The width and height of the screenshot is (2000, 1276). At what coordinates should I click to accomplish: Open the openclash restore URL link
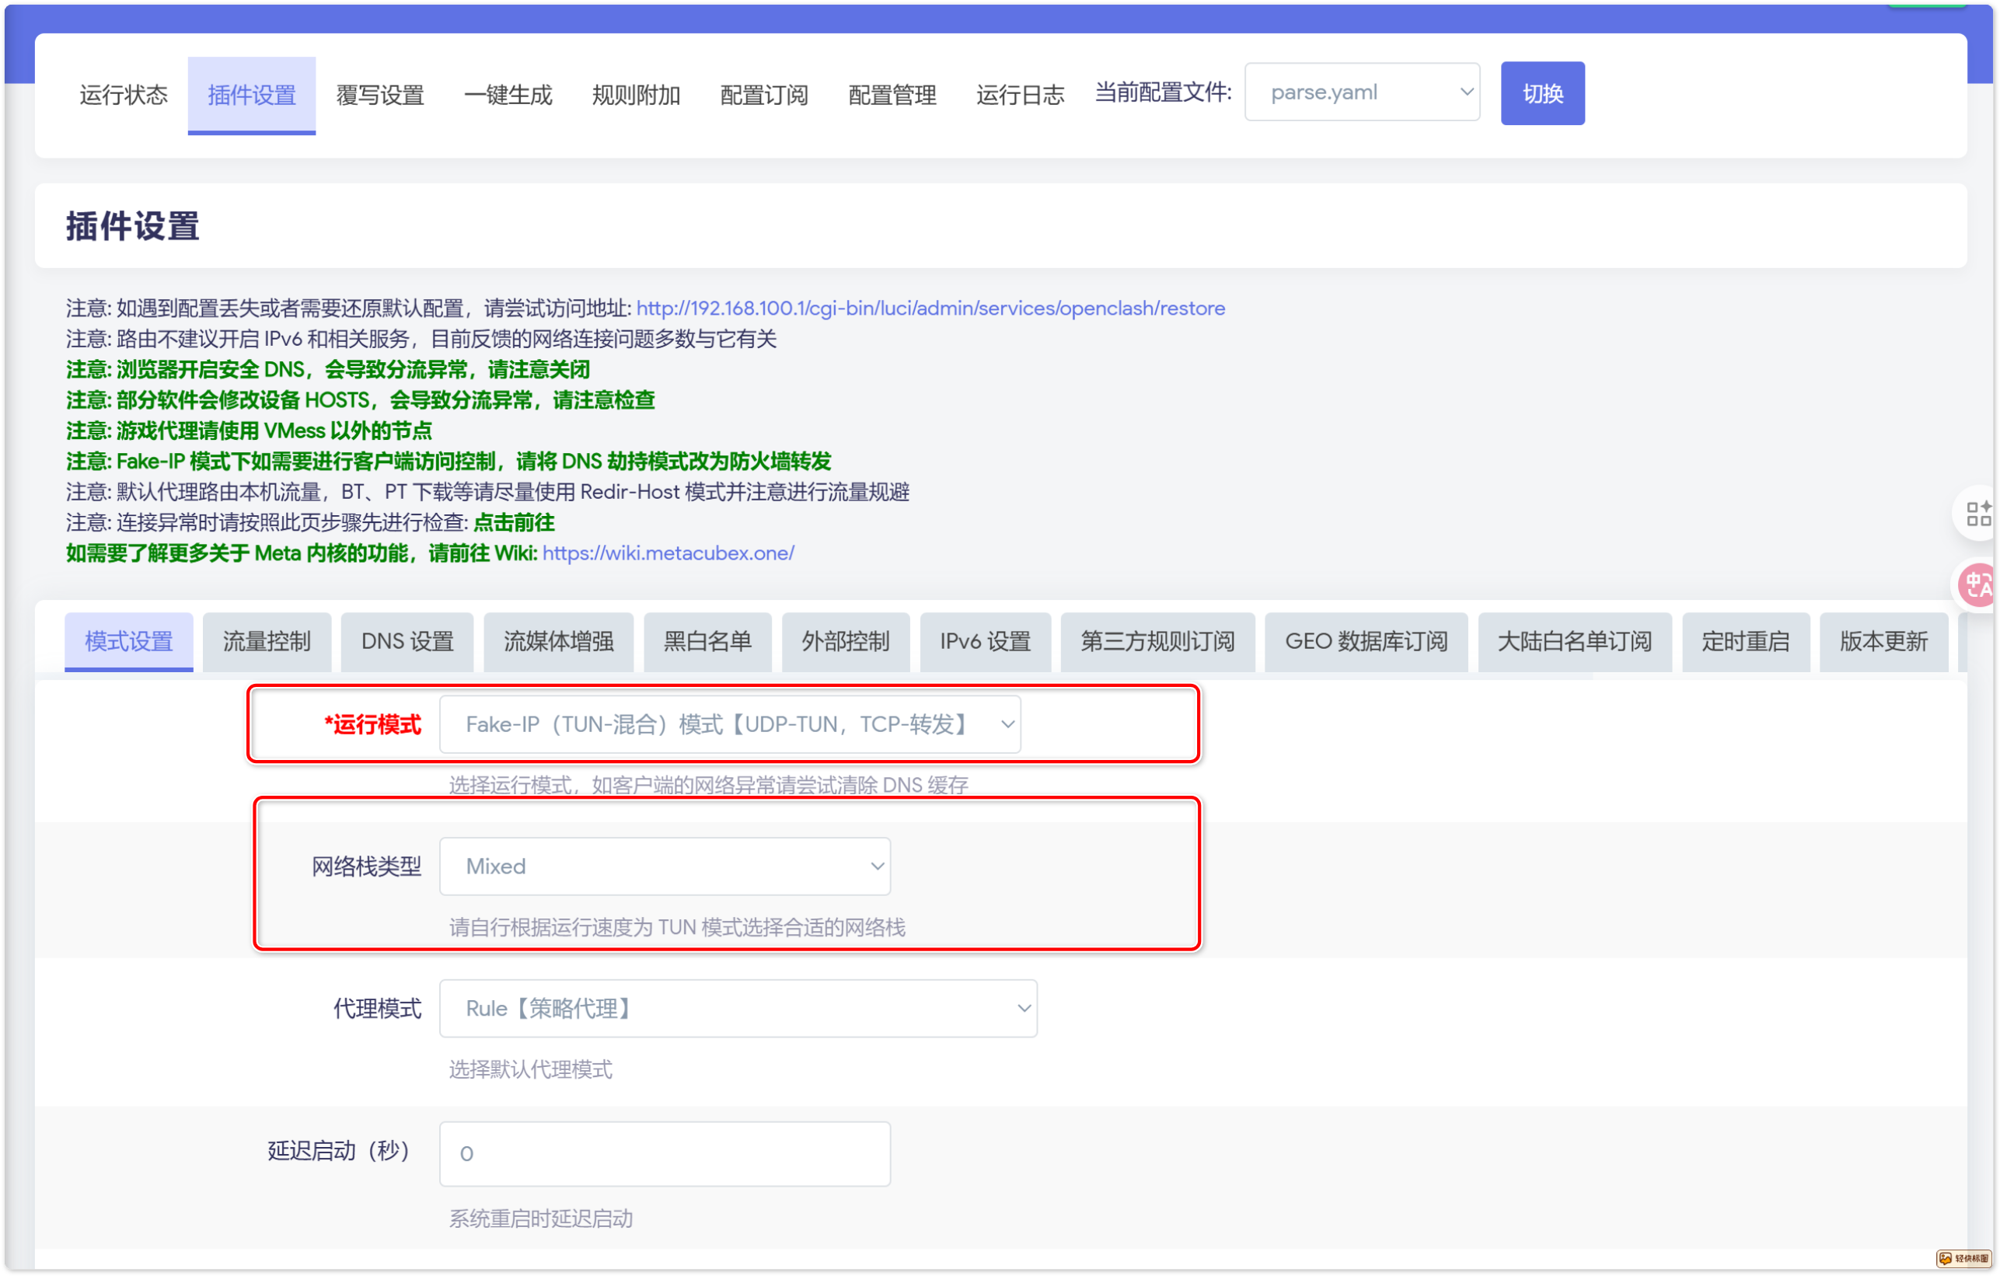tap(930, 309)
